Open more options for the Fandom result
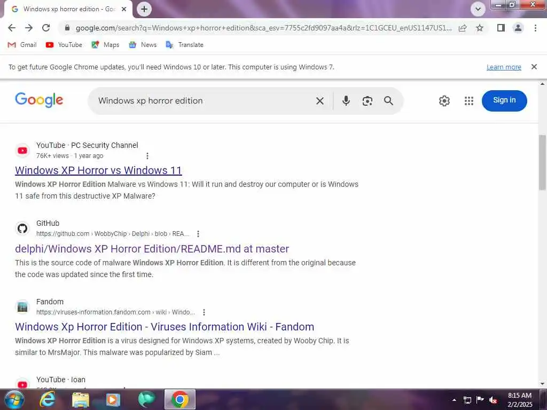 pyautogui.click(x=204, y=312)
